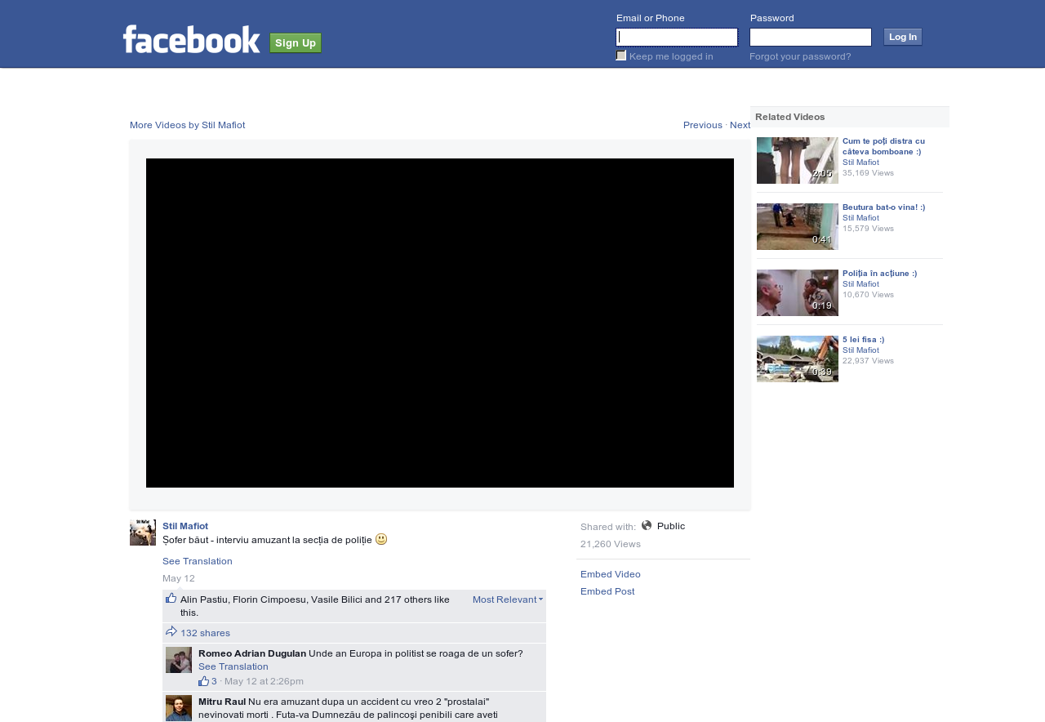Viewport: 1045px width, 722px height.
Task: Go to Previous video
Action: coord(703,125)
